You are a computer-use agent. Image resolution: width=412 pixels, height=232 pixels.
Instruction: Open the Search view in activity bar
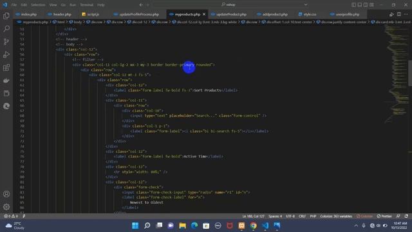6,28
